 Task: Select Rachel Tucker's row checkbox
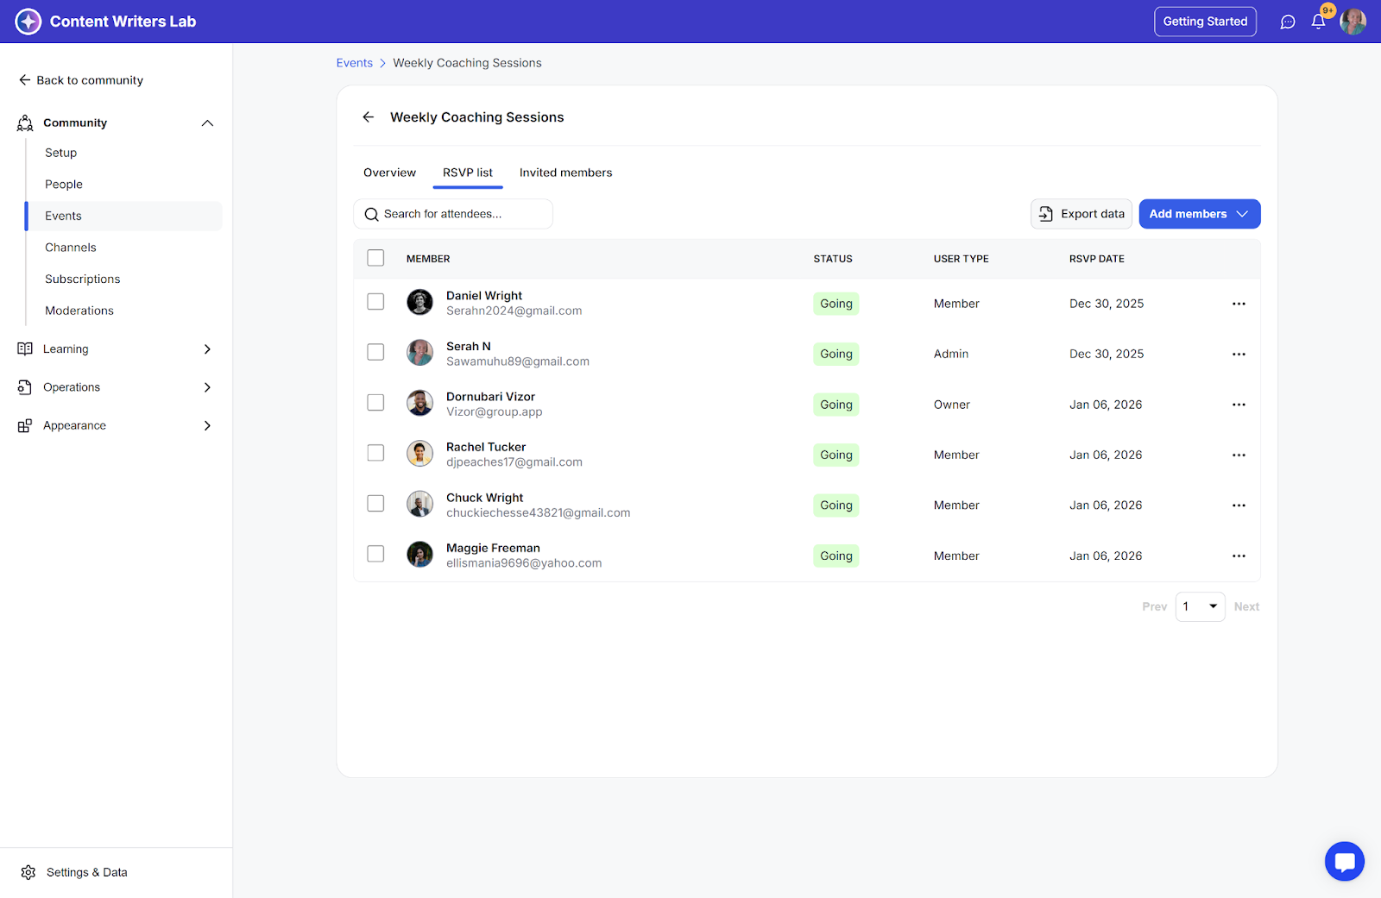click(x=375, y=453)
